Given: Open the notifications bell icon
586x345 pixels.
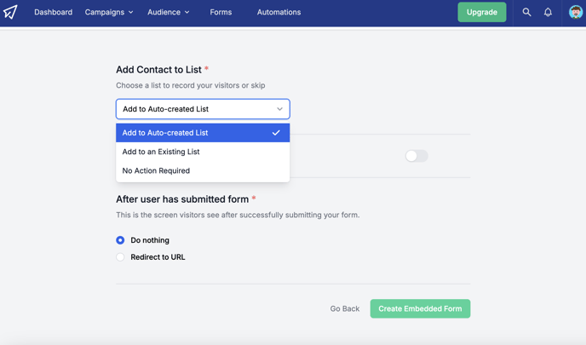Looking at the screenshot, I should (548, 12).
